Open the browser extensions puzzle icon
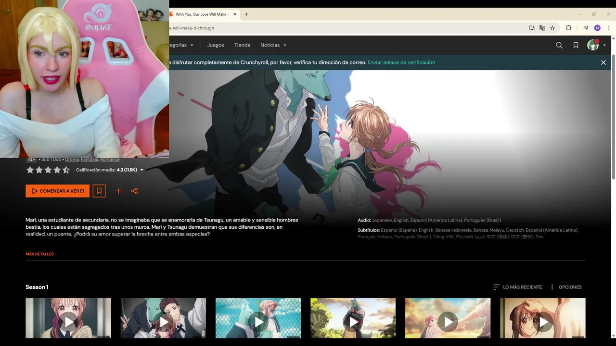Image resolution: width=616 pixels, height=346 pixels. 568,28
